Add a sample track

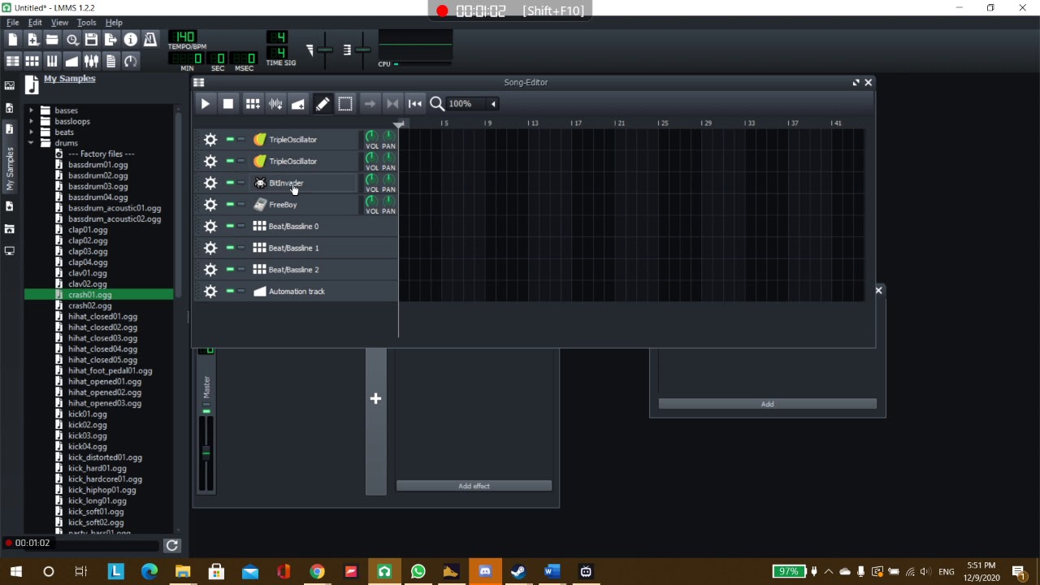click(275, 104)
